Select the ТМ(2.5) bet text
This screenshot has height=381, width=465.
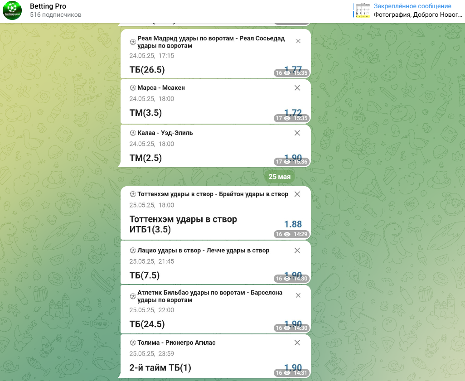coord(145,158)
